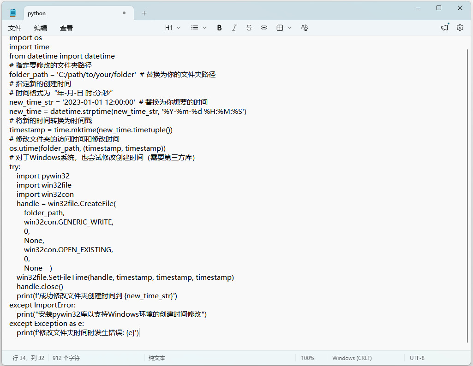
Task: Maximize the Notepad window
Action: [439, 8]
